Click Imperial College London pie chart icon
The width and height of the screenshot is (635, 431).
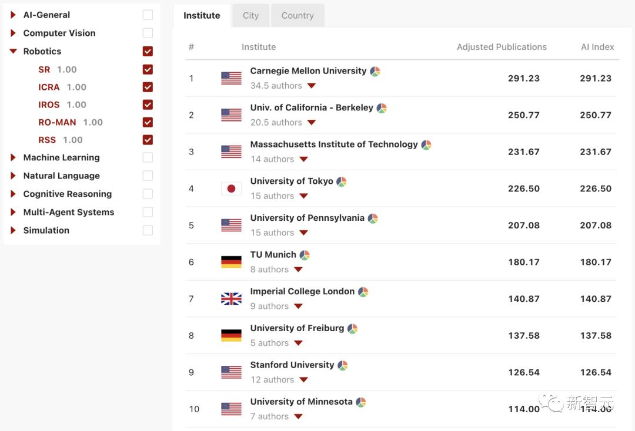(363, 292)
